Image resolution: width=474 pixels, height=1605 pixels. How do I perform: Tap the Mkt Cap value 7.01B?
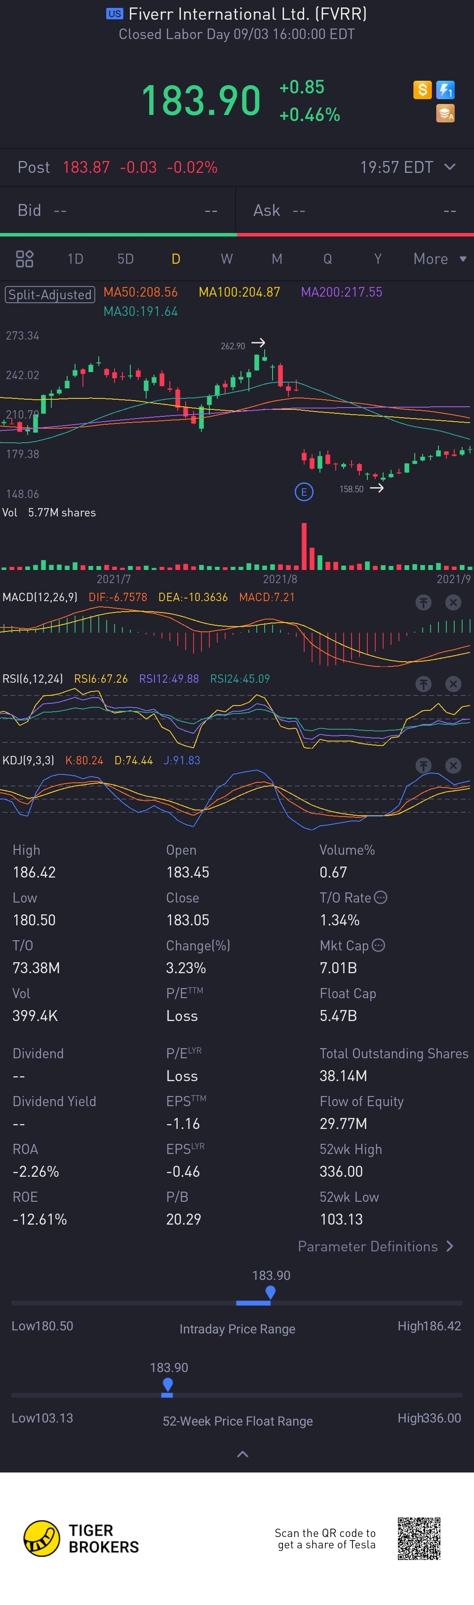coord(338,967)
